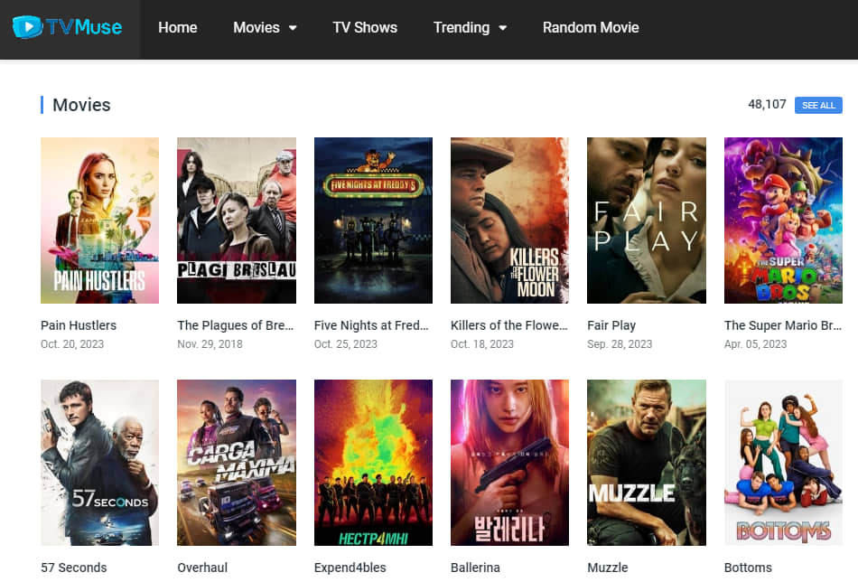The width and height of the screenshot is (858, 582).
Task: Open the Bottoms poster
Action: point(783,463)
